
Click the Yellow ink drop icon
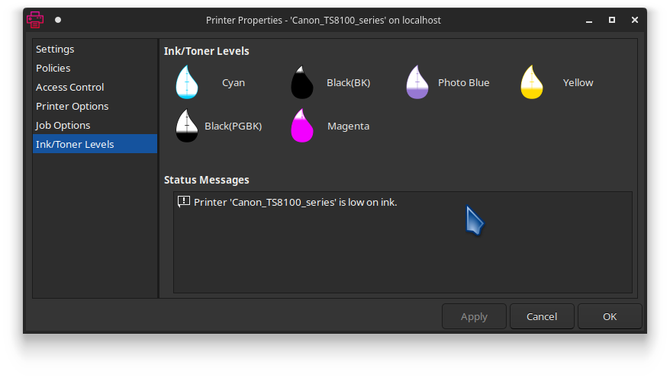(532, 82)
